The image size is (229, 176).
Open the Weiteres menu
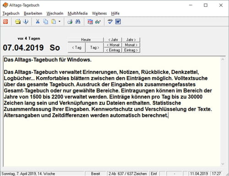point(99,13)
